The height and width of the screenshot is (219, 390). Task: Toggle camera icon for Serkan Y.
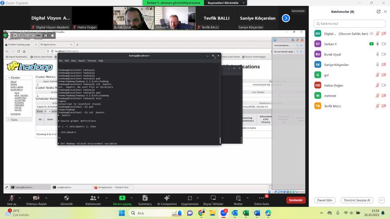pyautogui.click(x=384, y=44)
